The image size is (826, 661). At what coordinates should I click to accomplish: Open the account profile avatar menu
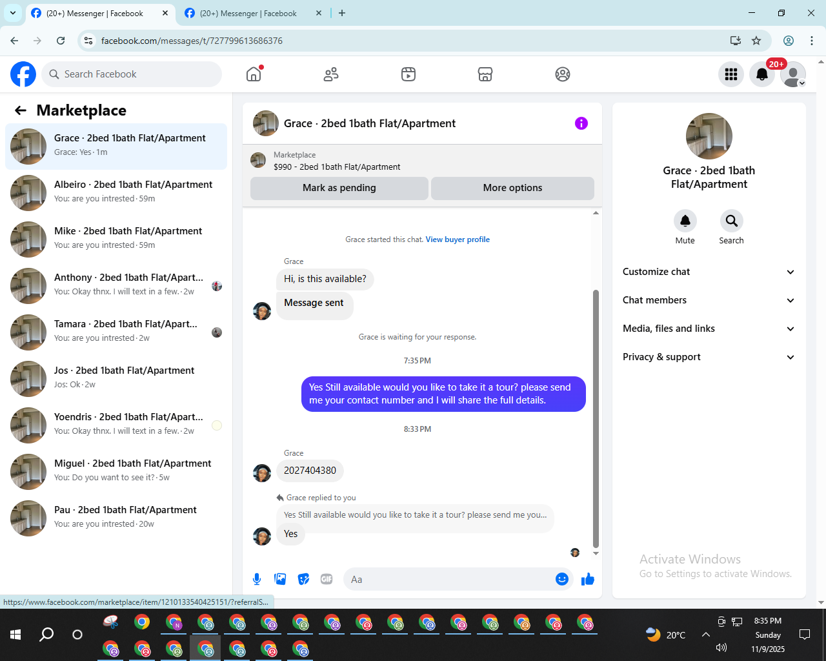click(x=793, y=74)
